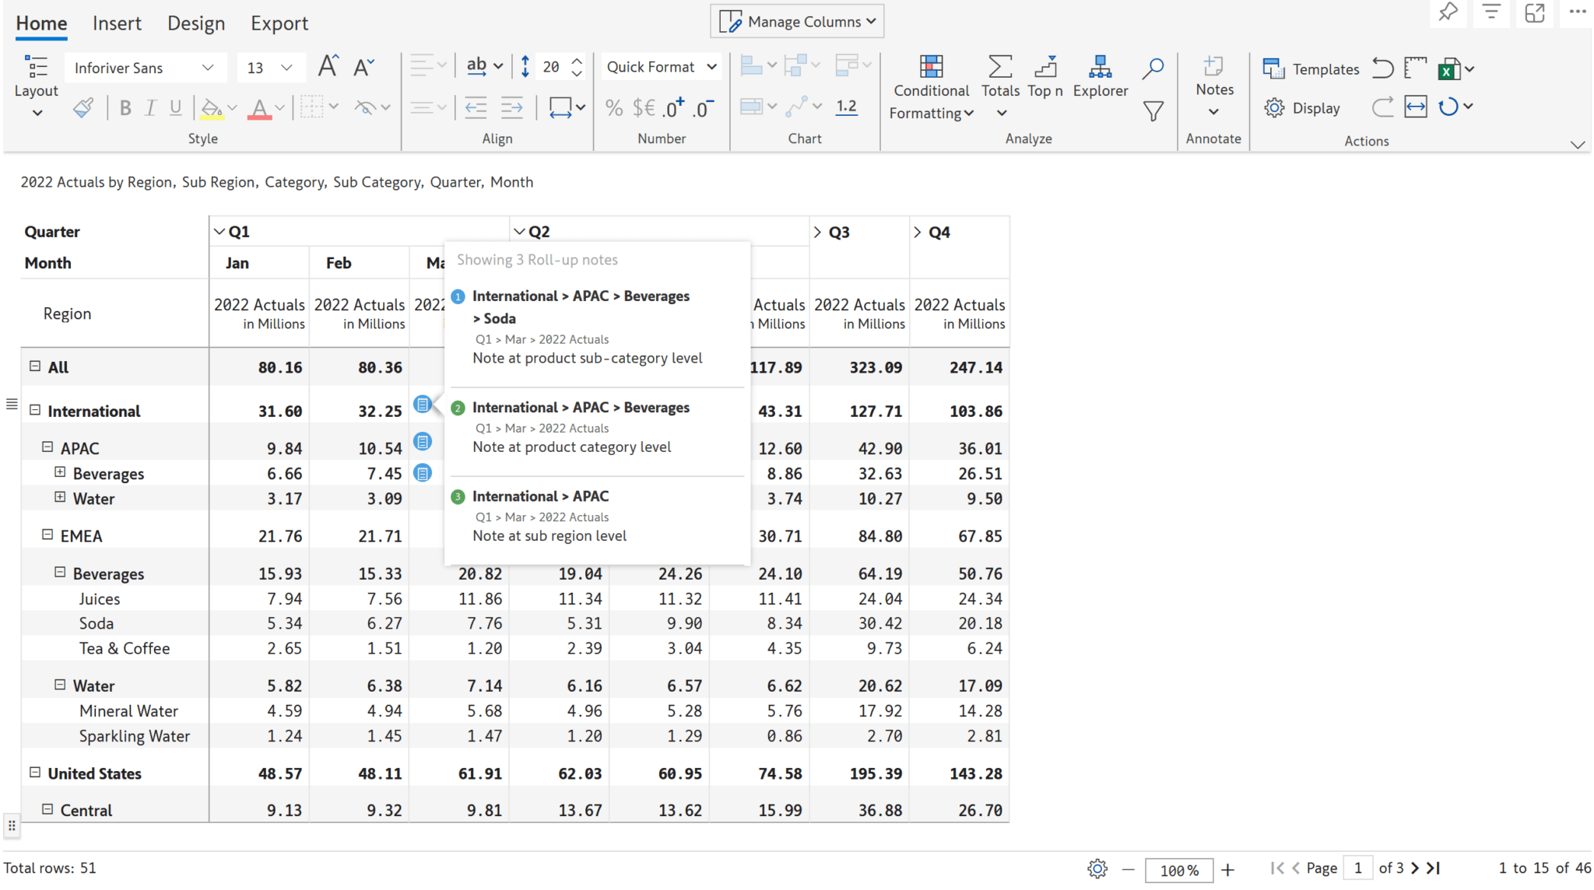
Task: Toggle bold formatting
Action: coord(125,108)
